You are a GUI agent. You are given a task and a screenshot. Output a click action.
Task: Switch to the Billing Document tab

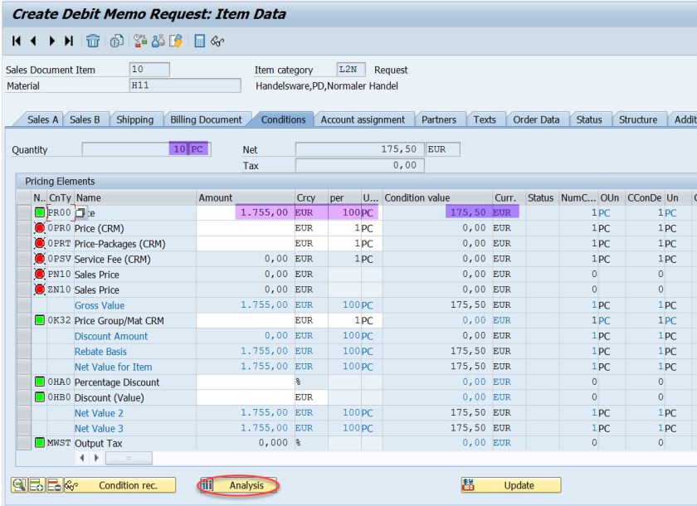pos(206,119)
